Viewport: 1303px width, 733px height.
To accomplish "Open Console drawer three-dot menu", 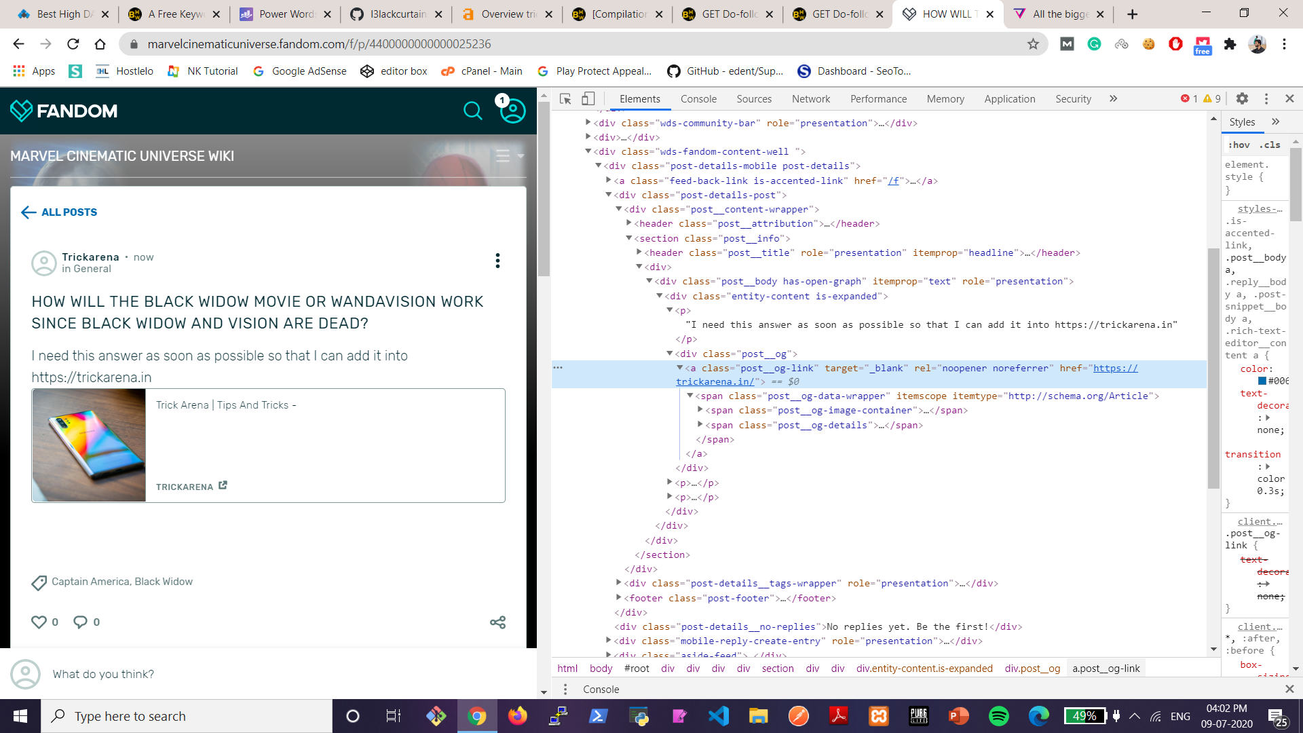I will [x=565, y=690].
